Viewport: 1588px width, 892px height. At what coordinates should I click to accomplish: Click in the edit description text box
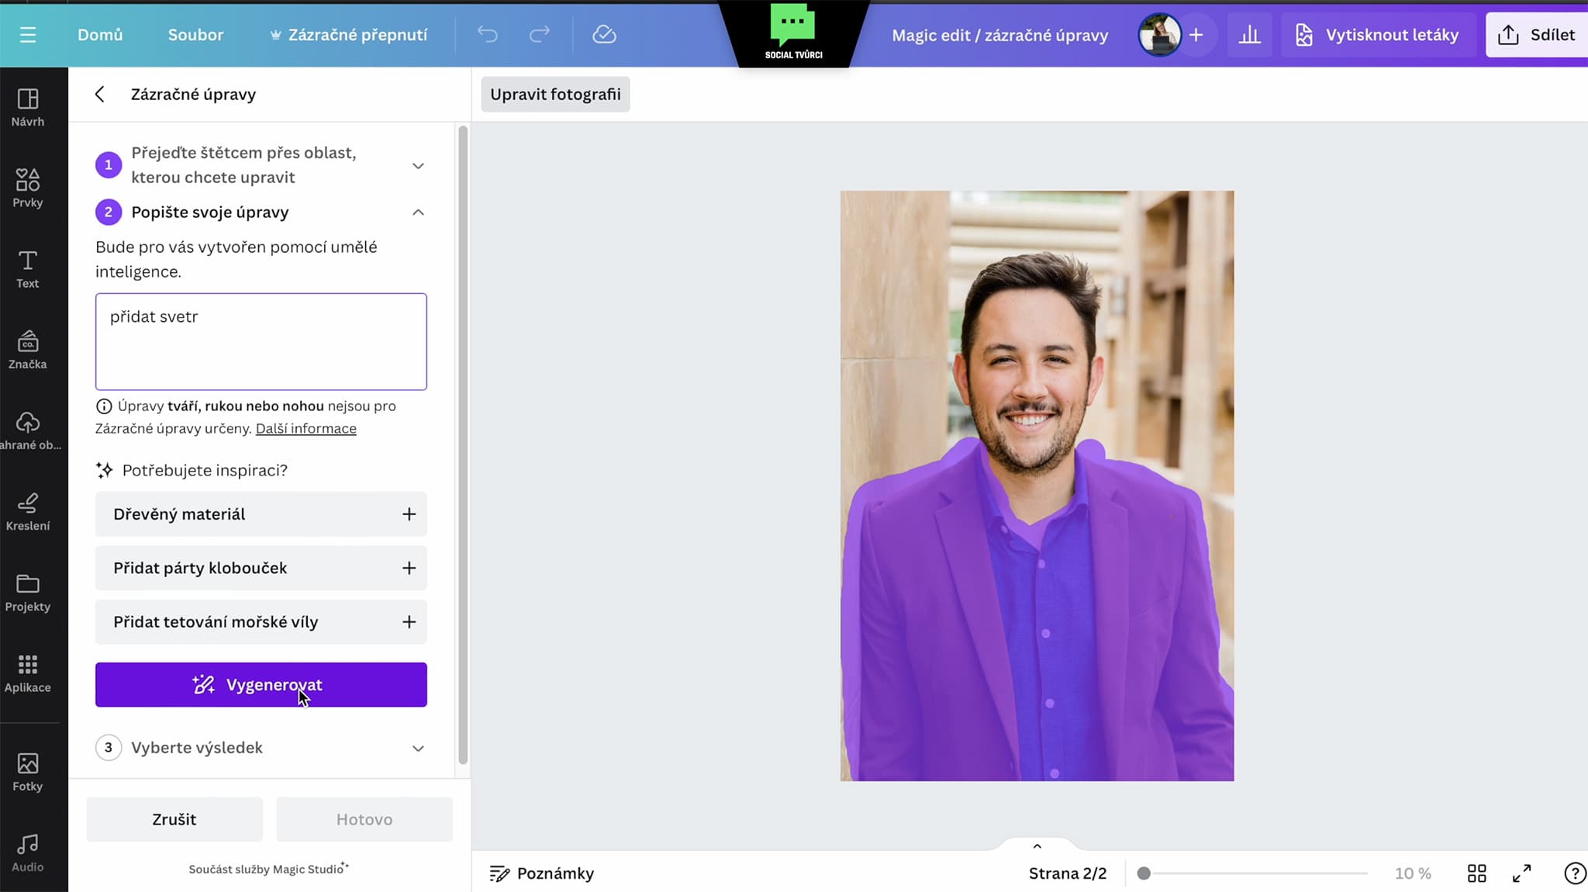tap(261, 341)
